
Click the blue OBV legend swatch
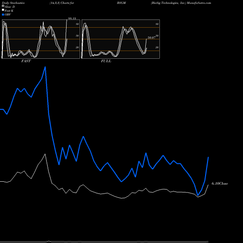click(x=3, y=15)
